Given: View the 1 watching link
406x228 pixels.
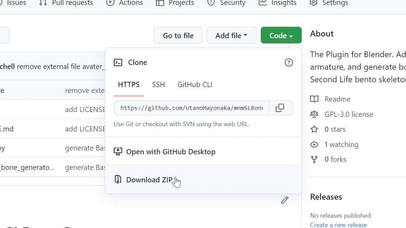Looking at the screenshot, I should 341,144.
